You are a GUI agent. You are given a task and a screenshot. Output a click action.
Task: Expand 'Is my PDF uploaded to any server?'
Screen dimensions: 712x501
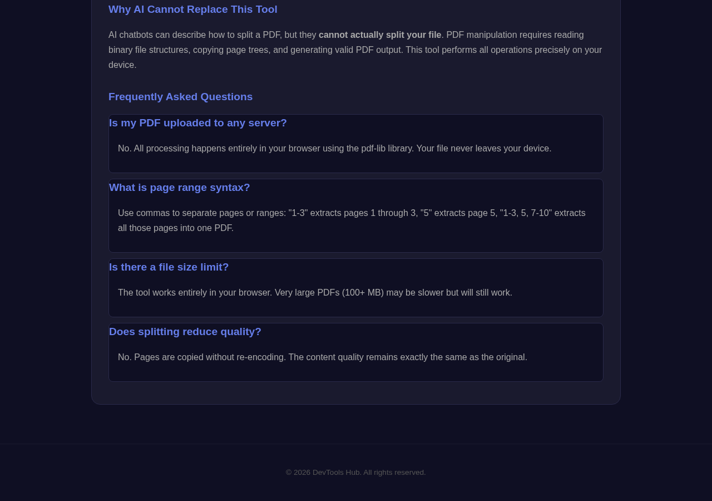pyautogui.click(x=198, y=123)
